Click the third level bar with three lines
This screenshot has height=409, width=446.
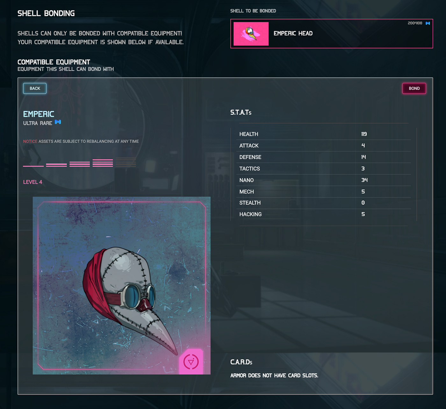point(80,164)
